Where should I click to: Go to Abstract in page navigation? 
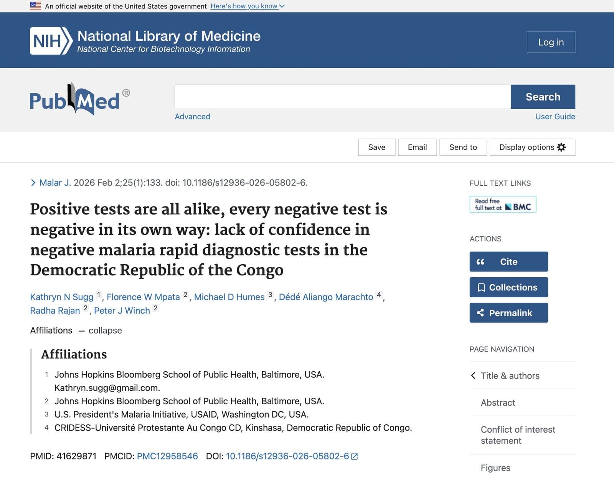(498, 403)
